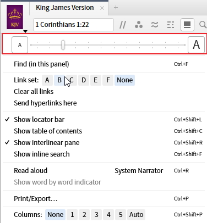This screenshot has width=207, height=223.
Task: Set Columns to 5
Action: tap(121, 215)
